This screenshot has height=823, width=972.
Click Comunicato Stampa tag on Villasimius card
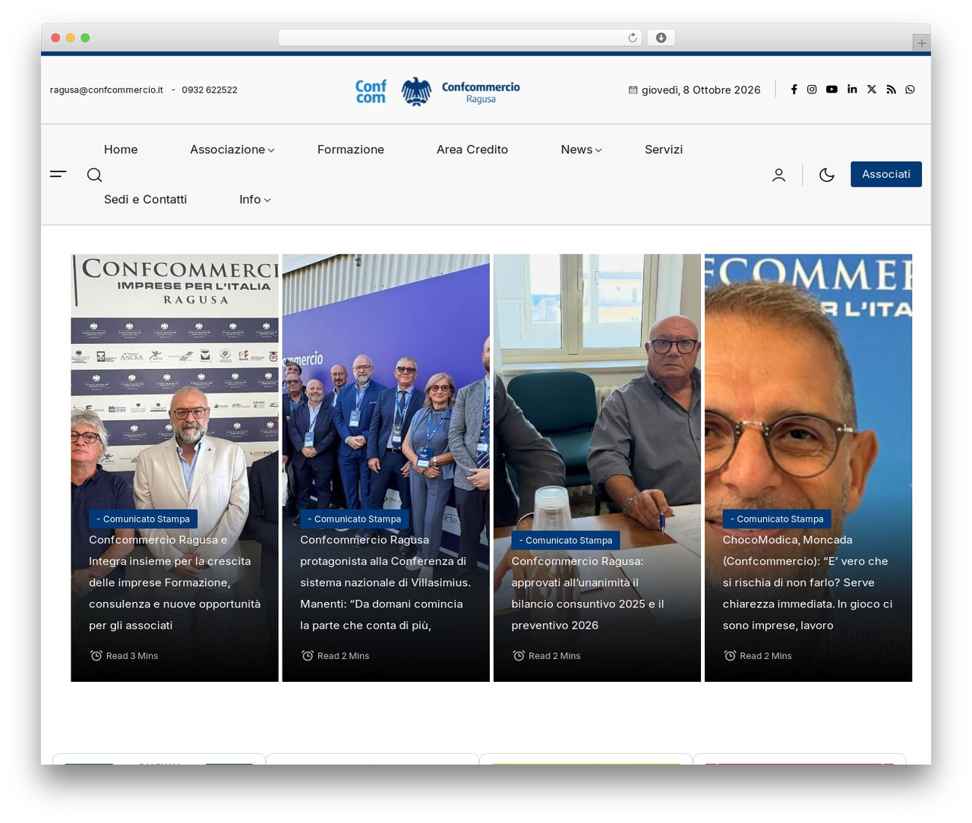coord(355,519)
